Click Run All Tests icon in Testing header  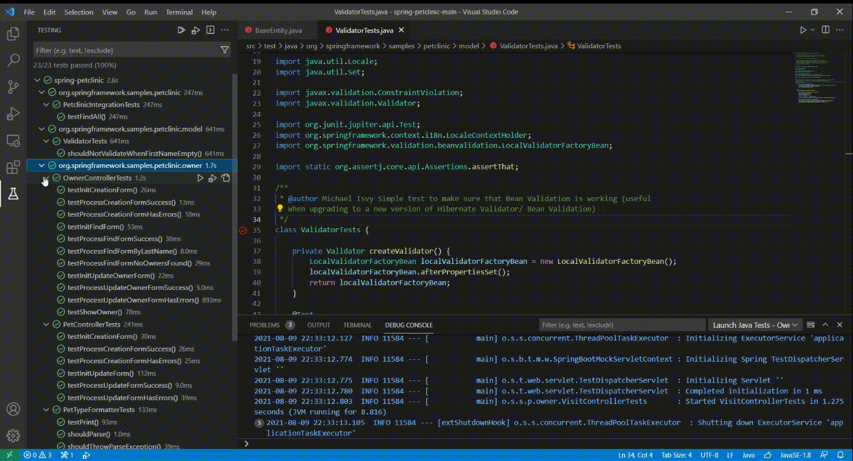coord(181,30)
